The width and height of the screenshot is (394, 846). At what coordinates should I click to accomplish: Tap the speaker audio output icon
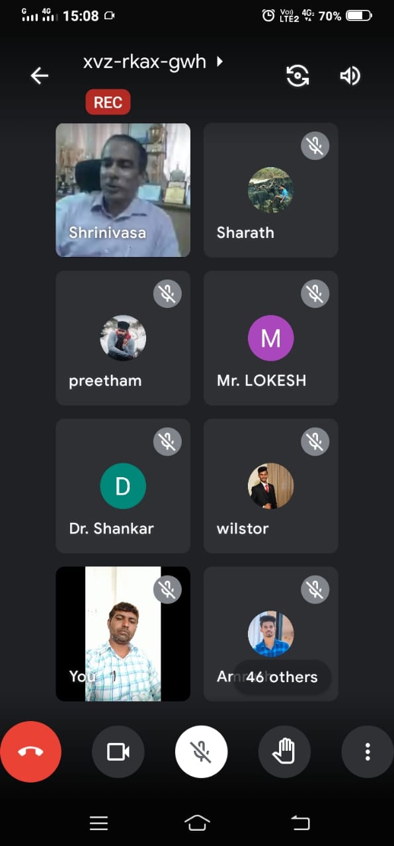click(350, 76)
